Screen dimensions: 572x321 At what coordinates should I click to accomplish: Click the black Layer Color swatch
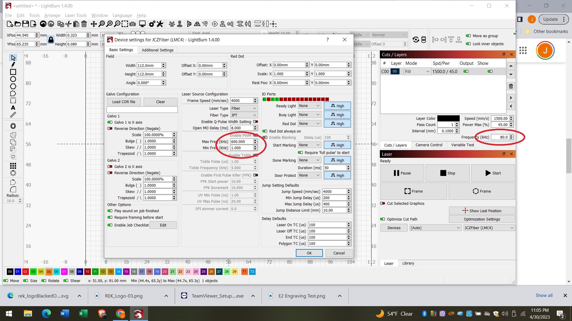pyautogui.click(x=448, y=118)
